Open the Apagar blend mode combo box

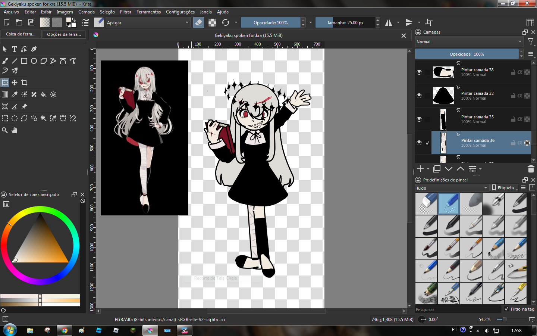148,23
